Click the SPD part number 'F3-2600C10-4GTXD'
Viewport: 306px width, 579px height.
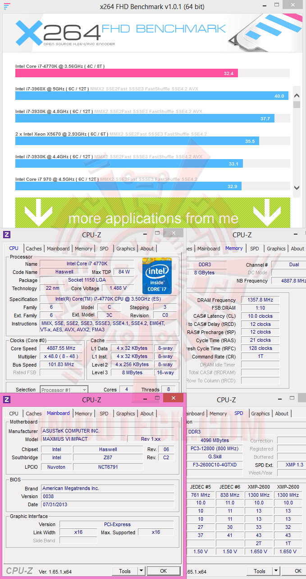coord(215,465)
